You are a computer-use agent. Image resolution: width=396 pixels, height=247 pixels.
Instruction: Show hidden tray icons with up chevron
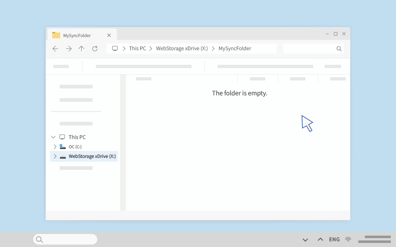320,239
